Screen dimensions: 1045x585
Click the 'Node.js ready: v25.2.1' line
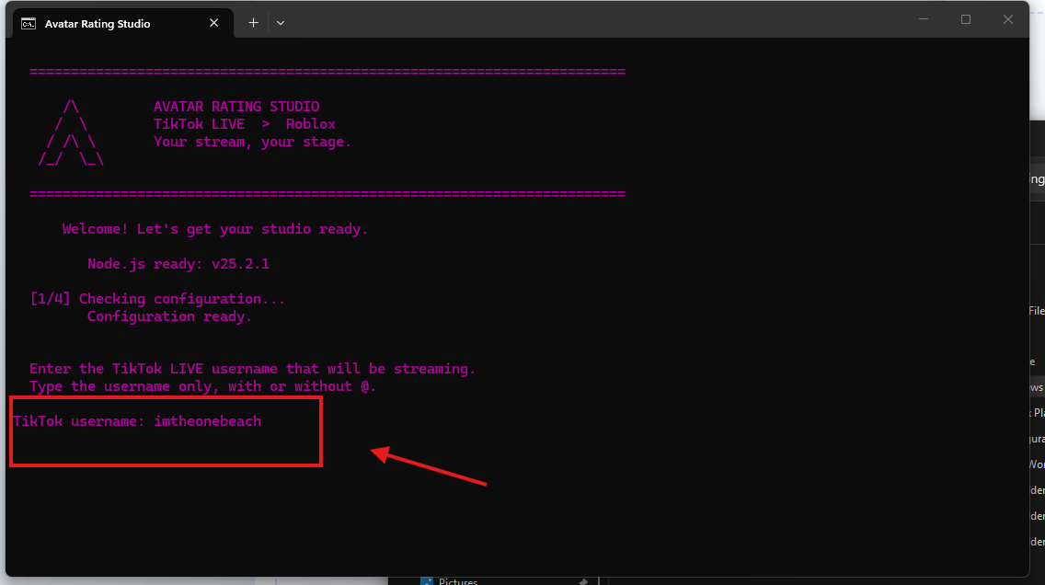pos(178,264)
